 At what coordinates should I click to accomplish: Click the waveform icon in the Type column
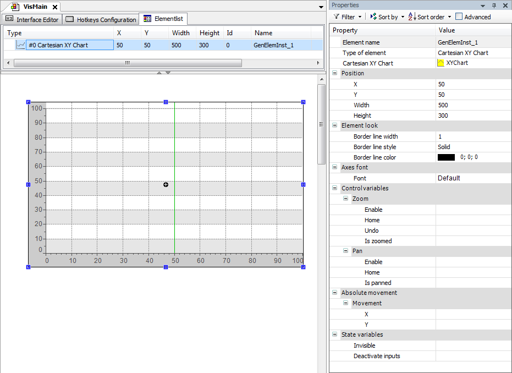coord(21,43)
